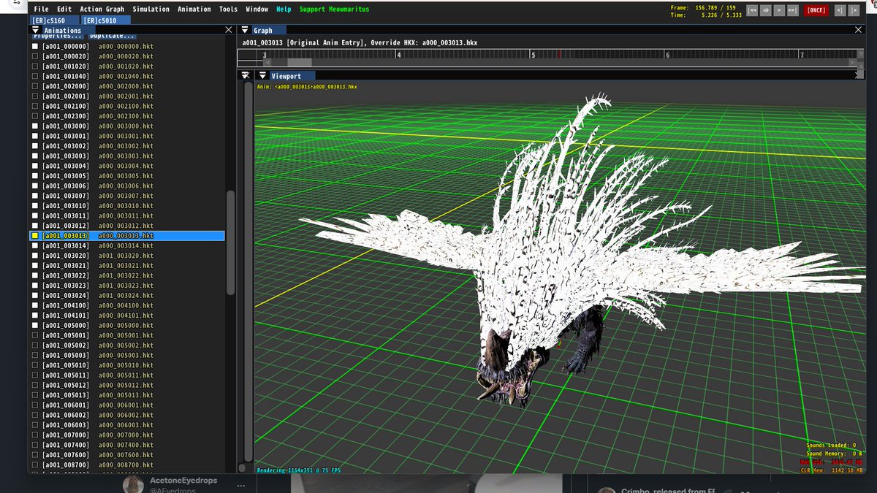Screen dimensions: 877x493
Task: Toggle the checkbox for a001_005001
Action: pos(35,335)
